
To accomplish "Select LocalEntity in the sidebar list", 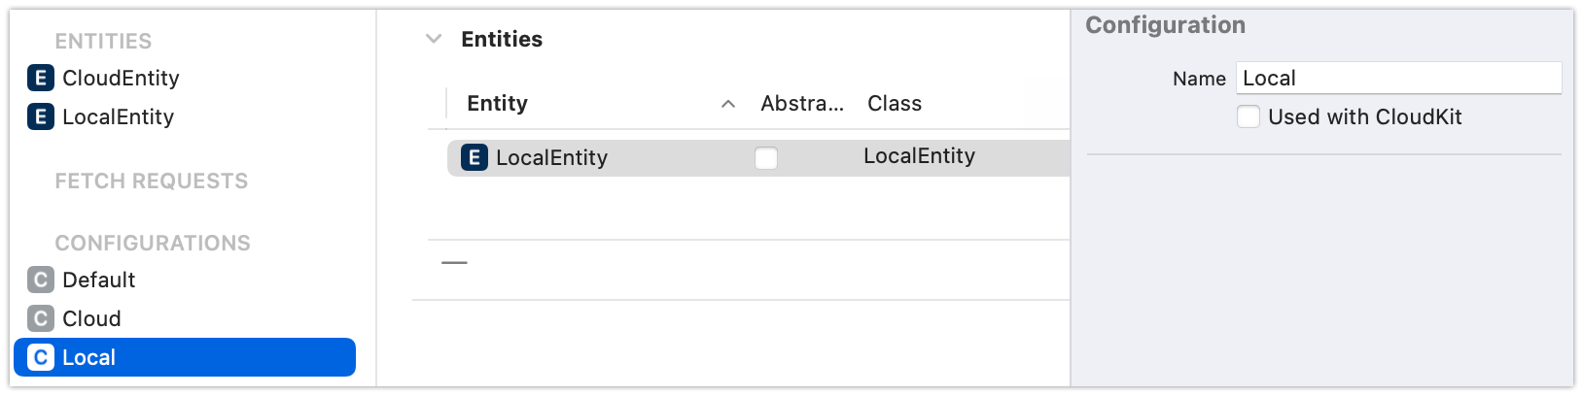I will [118, 117].
